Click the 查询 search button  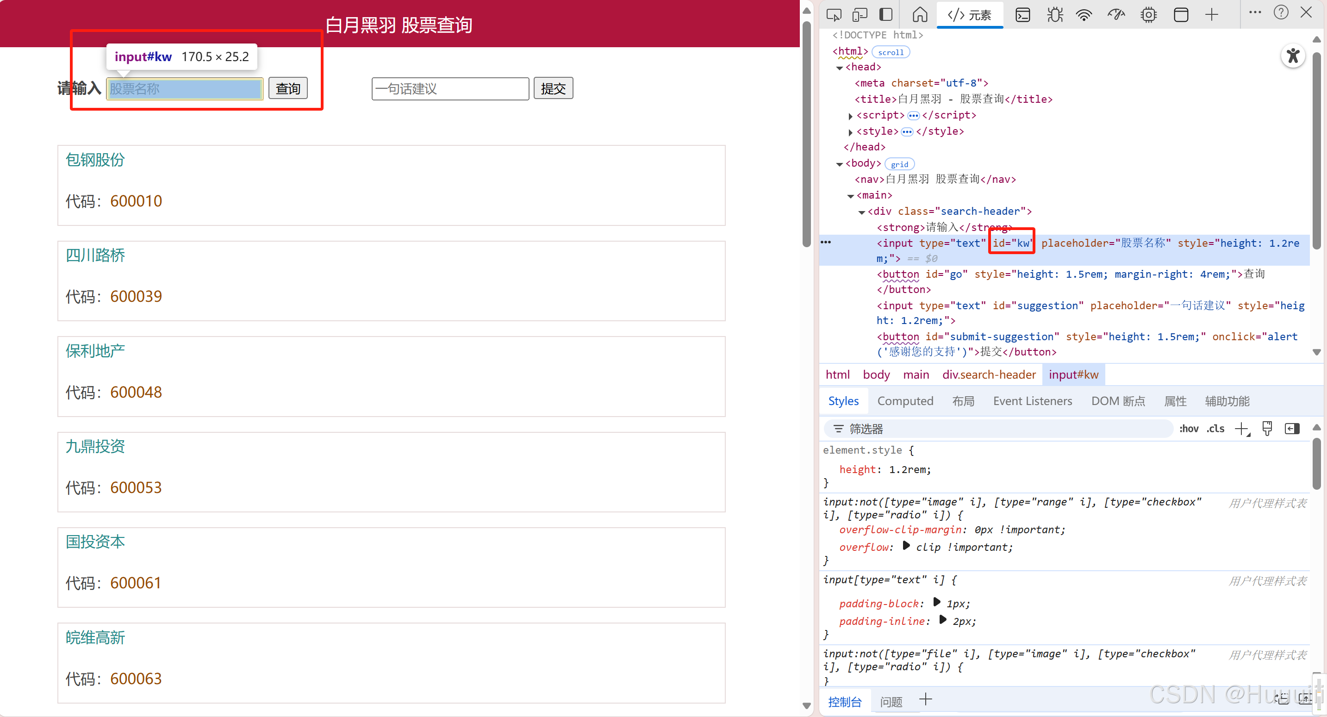[287, 88]
